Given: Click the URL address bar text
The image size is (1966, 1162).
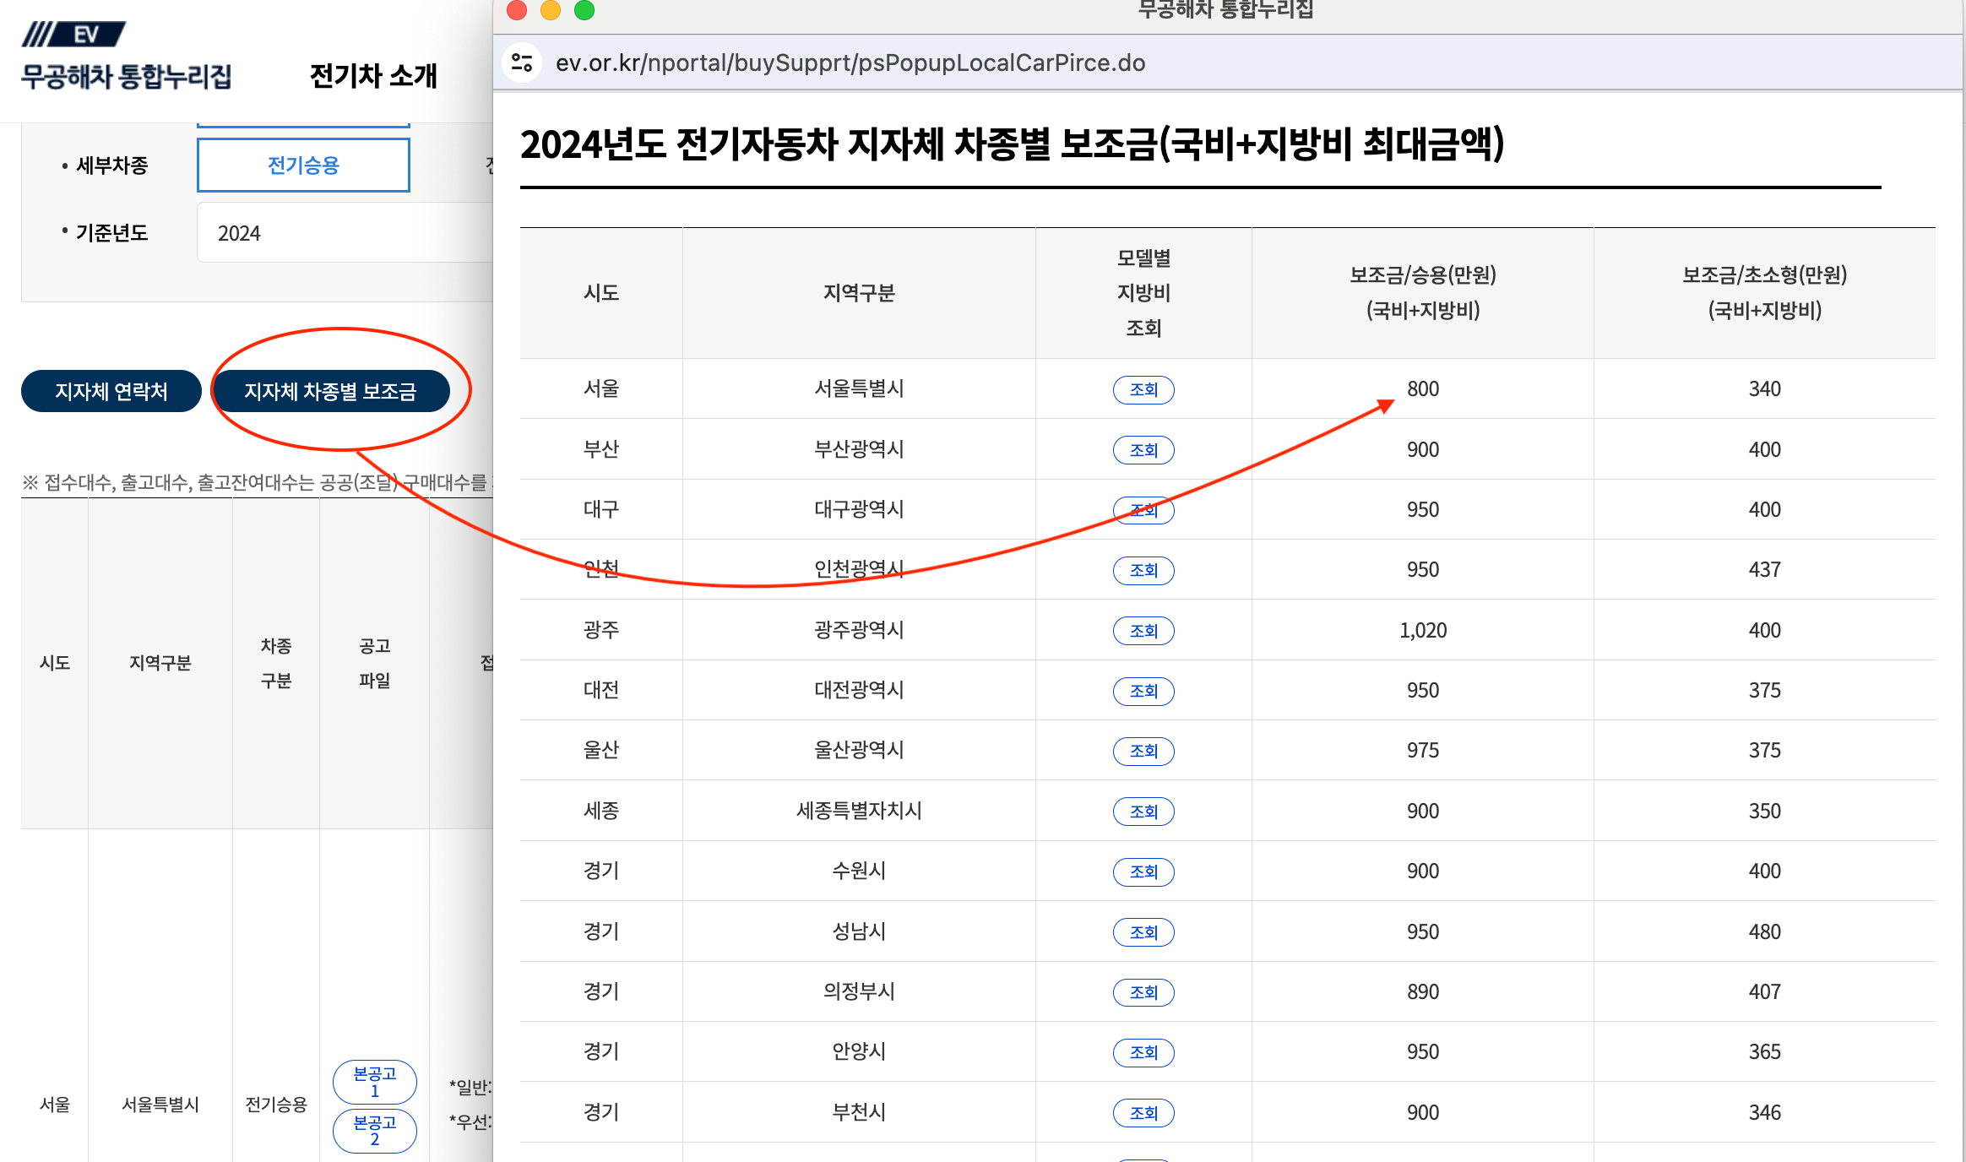Looking at the screenshot, I should 850,62.
